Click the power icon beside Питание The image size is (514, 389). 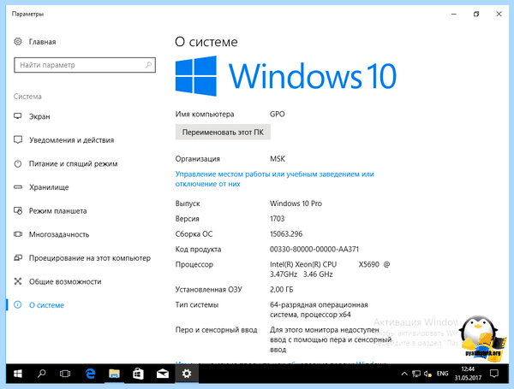[18, 163]
